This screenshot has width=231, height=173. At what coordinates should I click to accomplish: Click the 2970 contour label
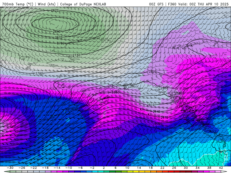[x=164, y=118]
